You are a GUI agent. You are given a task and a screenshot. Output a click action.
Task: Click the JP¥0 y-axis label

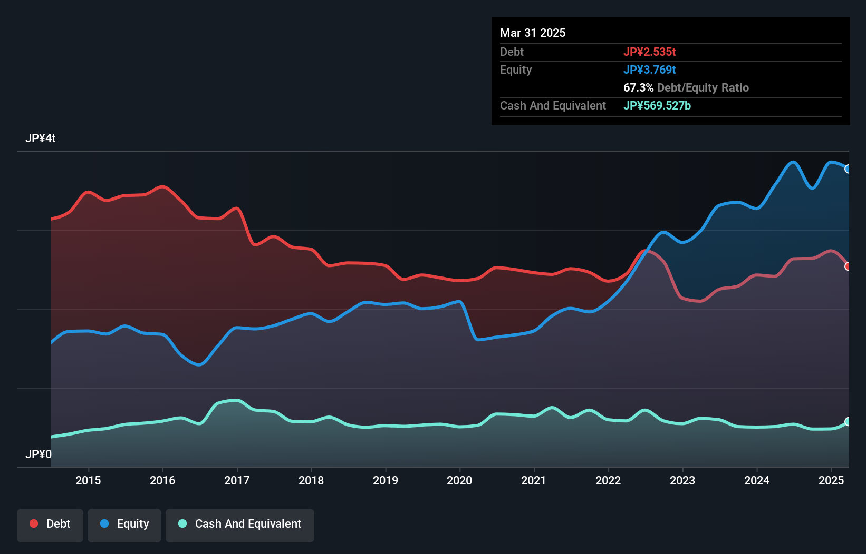(39, 454)
